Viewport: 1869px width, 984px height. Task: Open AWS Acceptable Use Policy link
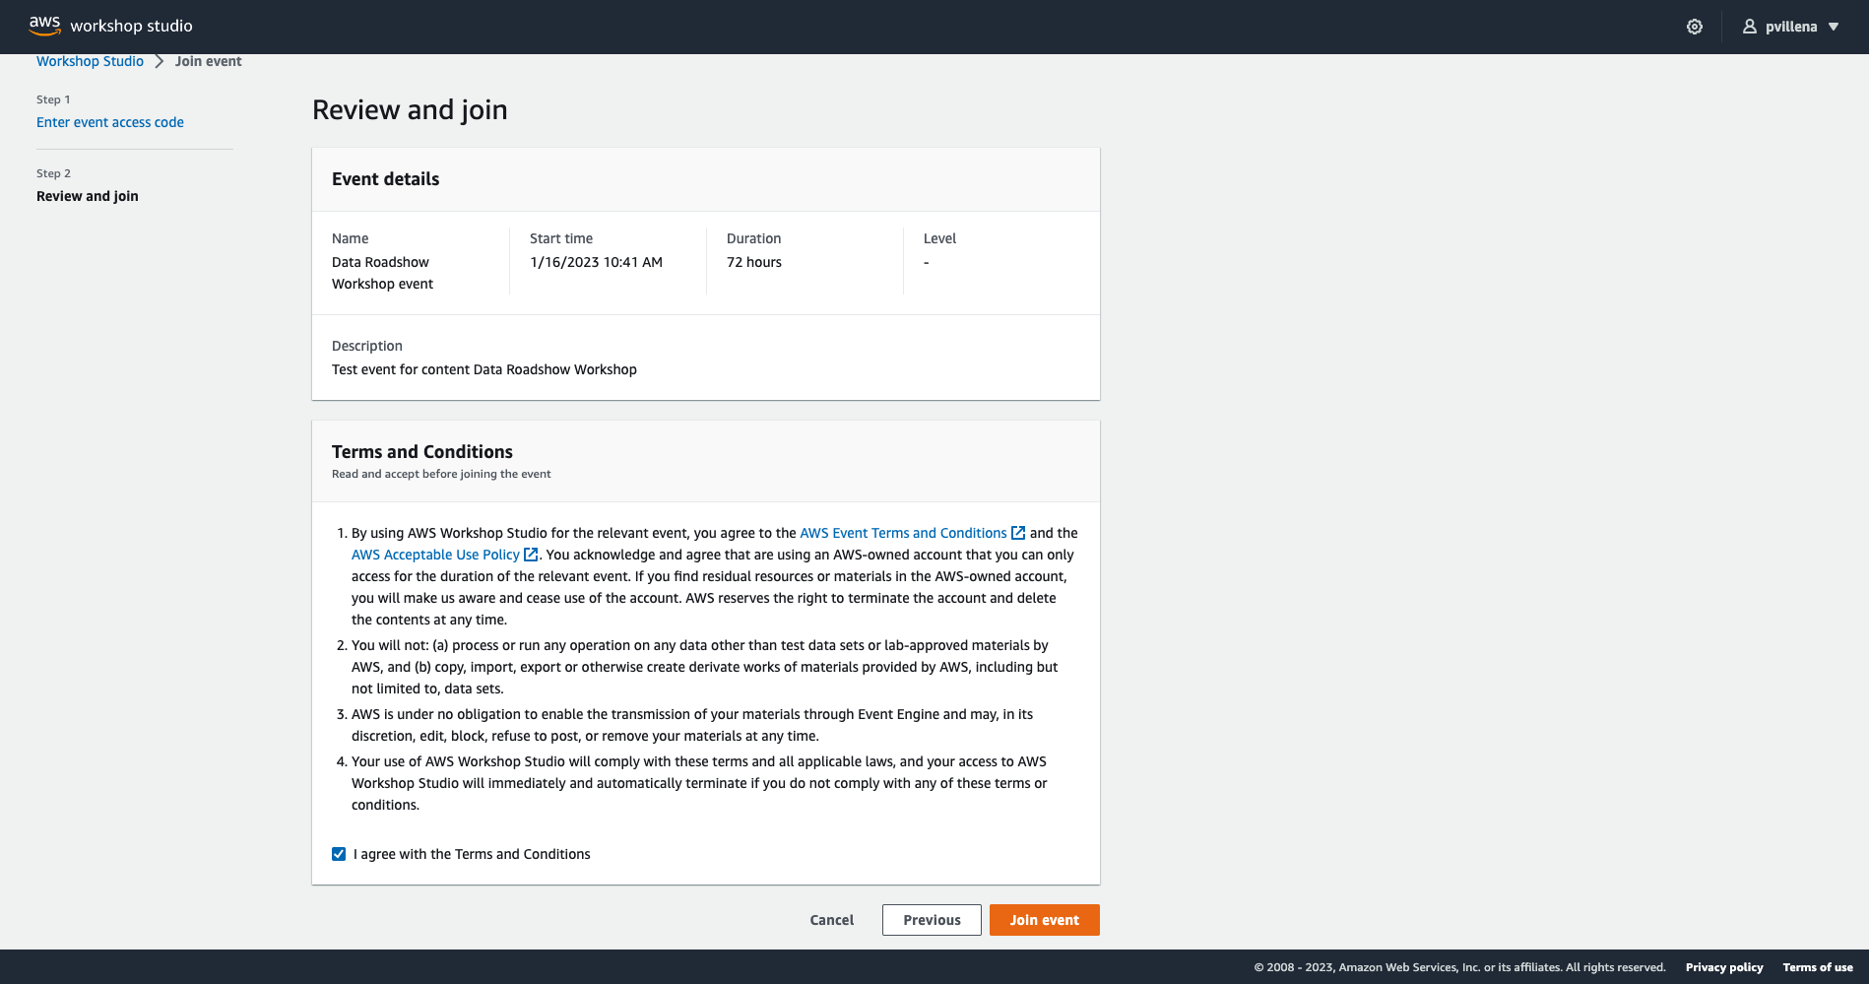coord(435,555)
